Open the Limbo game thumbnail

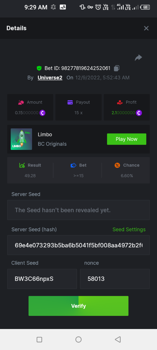pyautogui.click(x=22, y=139)
